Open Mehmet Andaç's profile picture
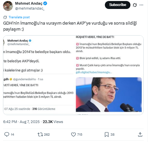This screenshot has width=148, height=142. coord(8,6)
